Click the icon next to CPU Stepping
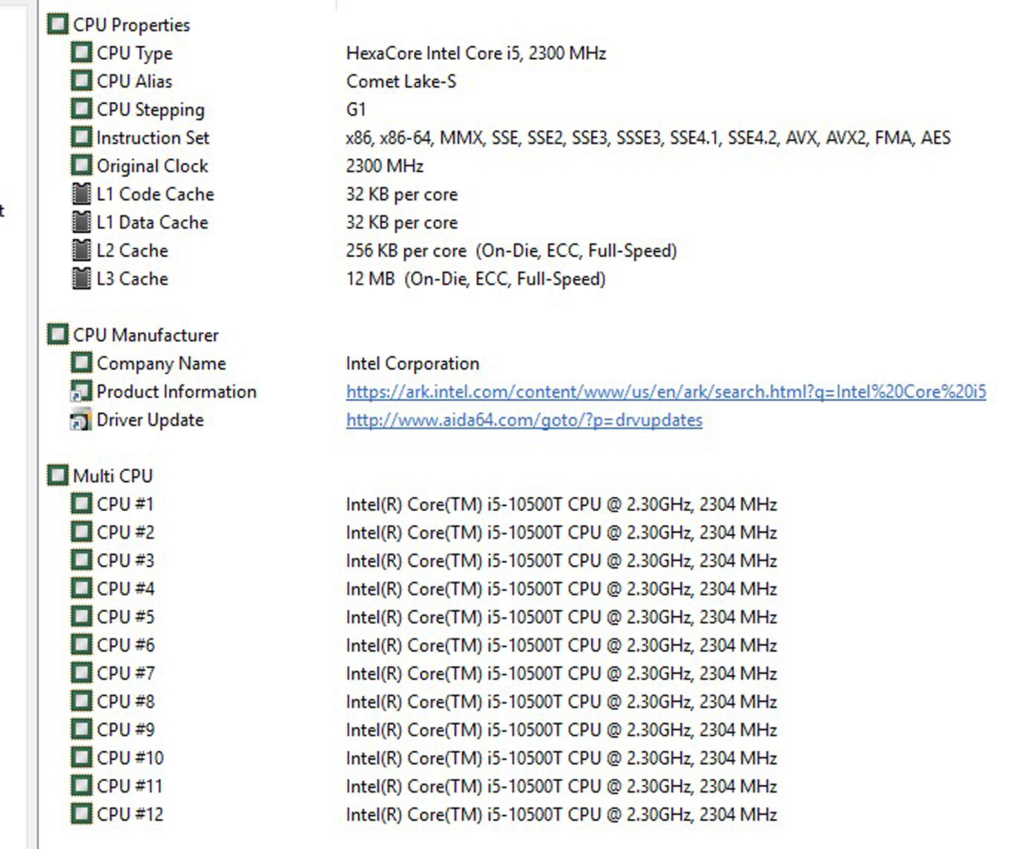The width and height of the screenshot is (1022, 849). point(81,109)
